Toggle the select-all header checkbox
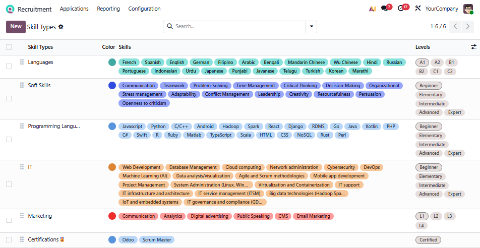 (x=9, y=47)
